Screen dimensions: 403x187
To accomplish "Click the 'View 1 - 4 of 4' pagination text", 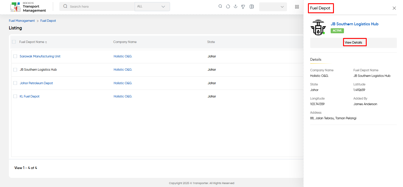I will tap(26, 168).
